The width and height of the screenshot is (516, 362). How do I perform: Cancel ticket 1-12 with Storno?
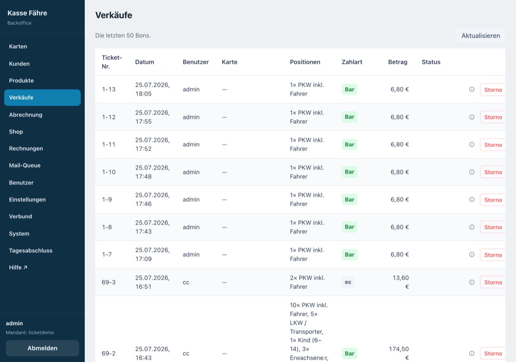tap(493, 117)
